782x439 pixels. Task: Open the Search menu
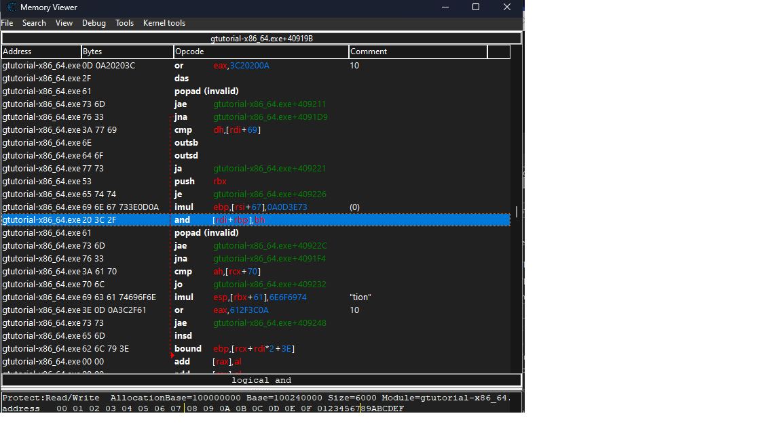click(x=34, y=23)
